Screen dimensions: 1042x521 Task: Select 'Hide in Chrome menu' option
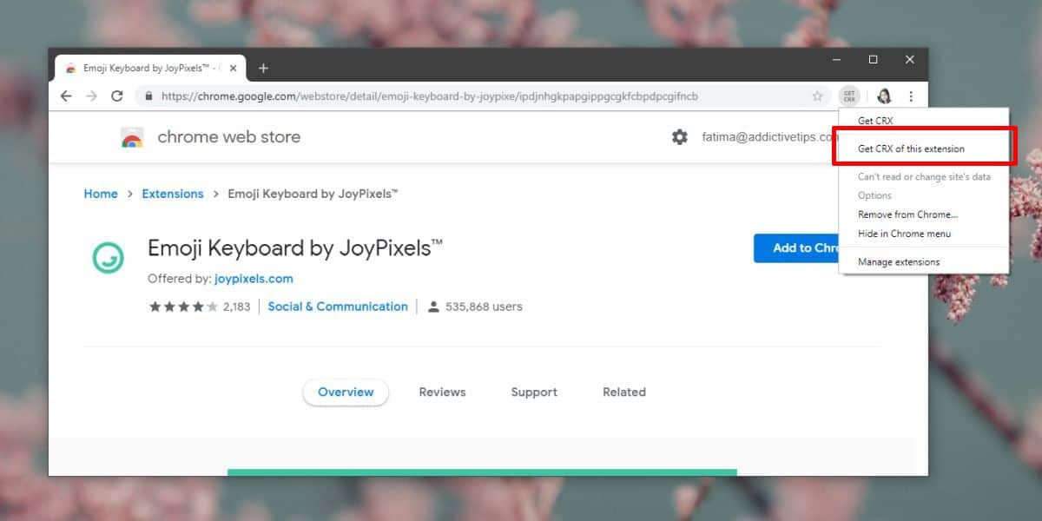coord(904,234)
